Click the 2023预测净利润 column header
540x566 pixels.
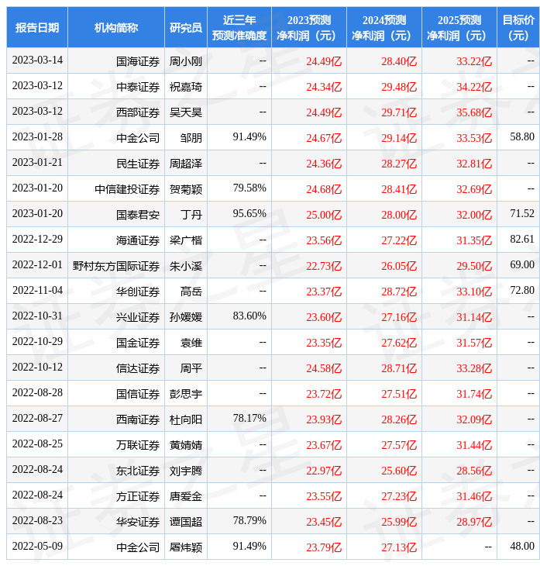pyautogui.click(x=309, y=27)
